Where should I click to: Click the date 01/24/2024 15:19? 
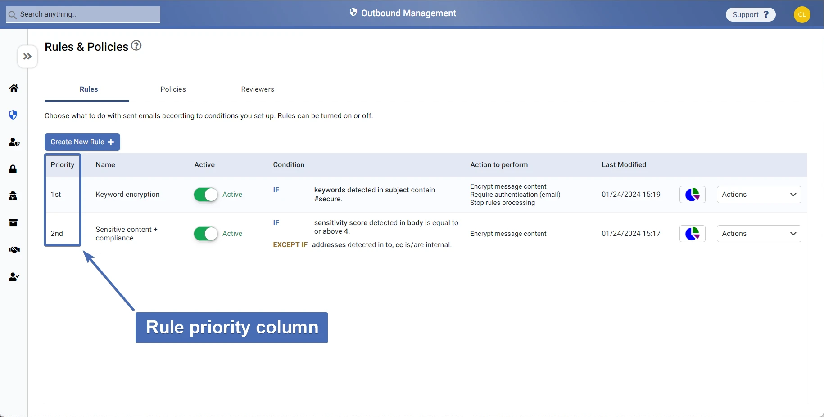[631, 195]
